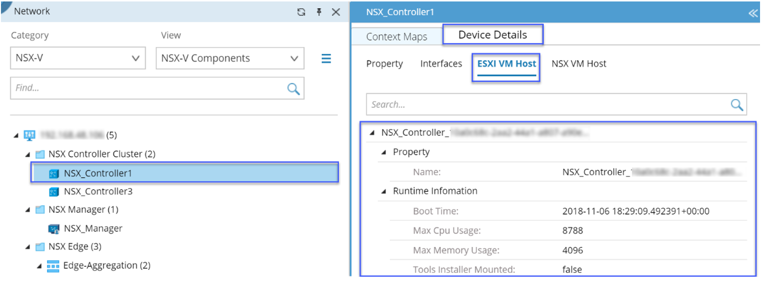The height and width of the screenshot is (285, 762).
Task: Collapse the NSX_Controller1 pane with double chevron
Action: point(753,13)
